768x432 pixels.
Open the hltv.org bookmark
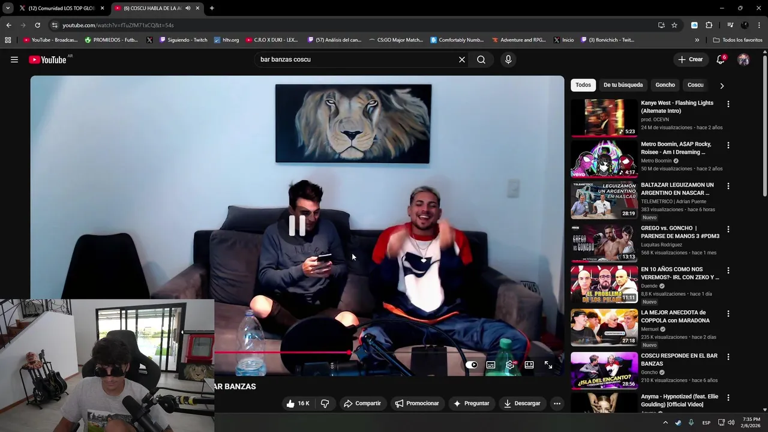click(x=226, y=40)
